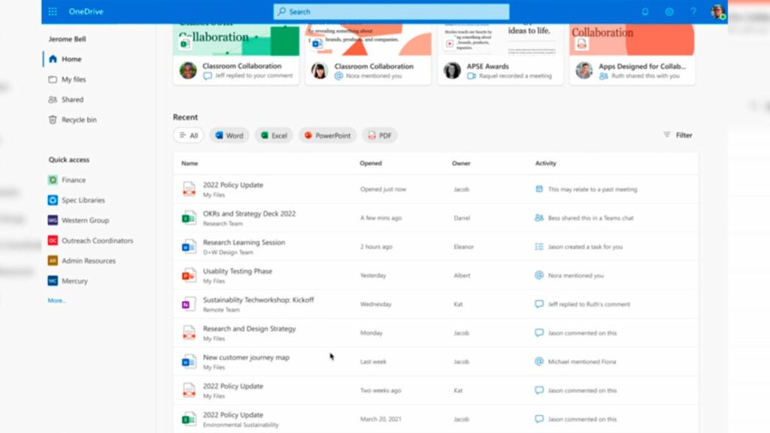Open the Research Learning Session file

pos(244,243)
